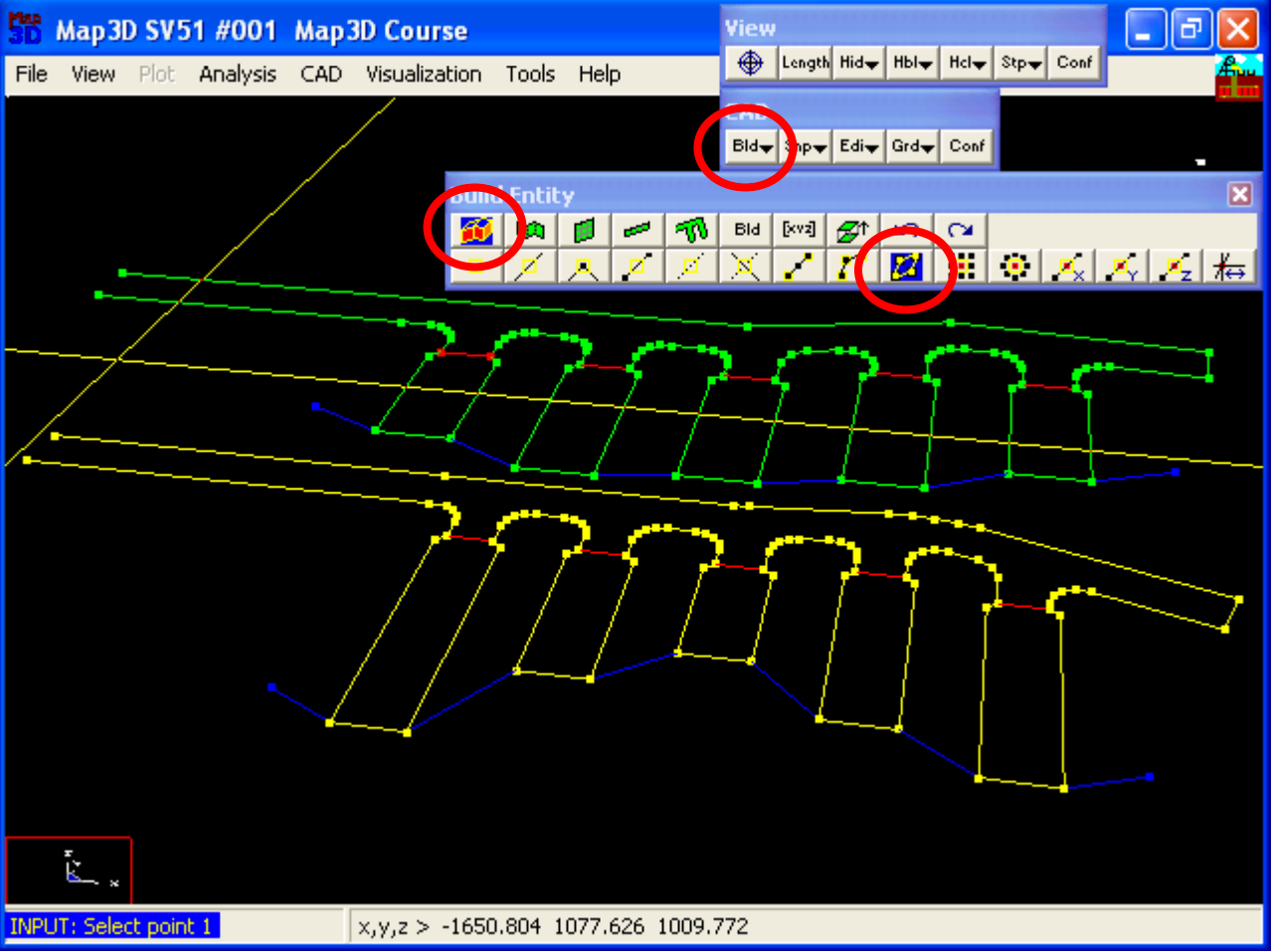
Task: Click the [xyz] coordinate entry button
Action: click(x=799, y=230)
